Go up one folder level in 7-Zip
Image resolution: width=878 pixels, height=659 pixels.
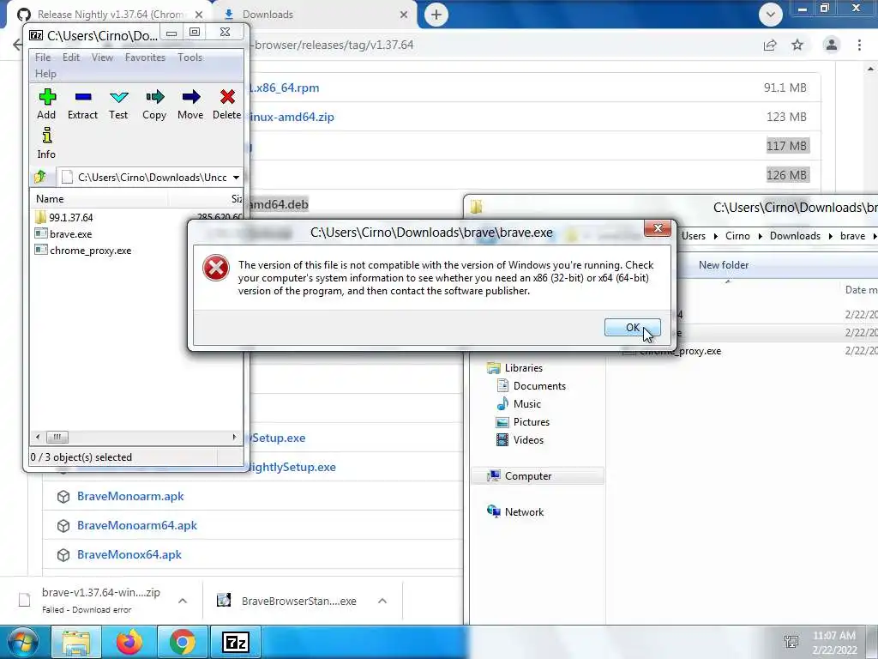click(40, 177)
